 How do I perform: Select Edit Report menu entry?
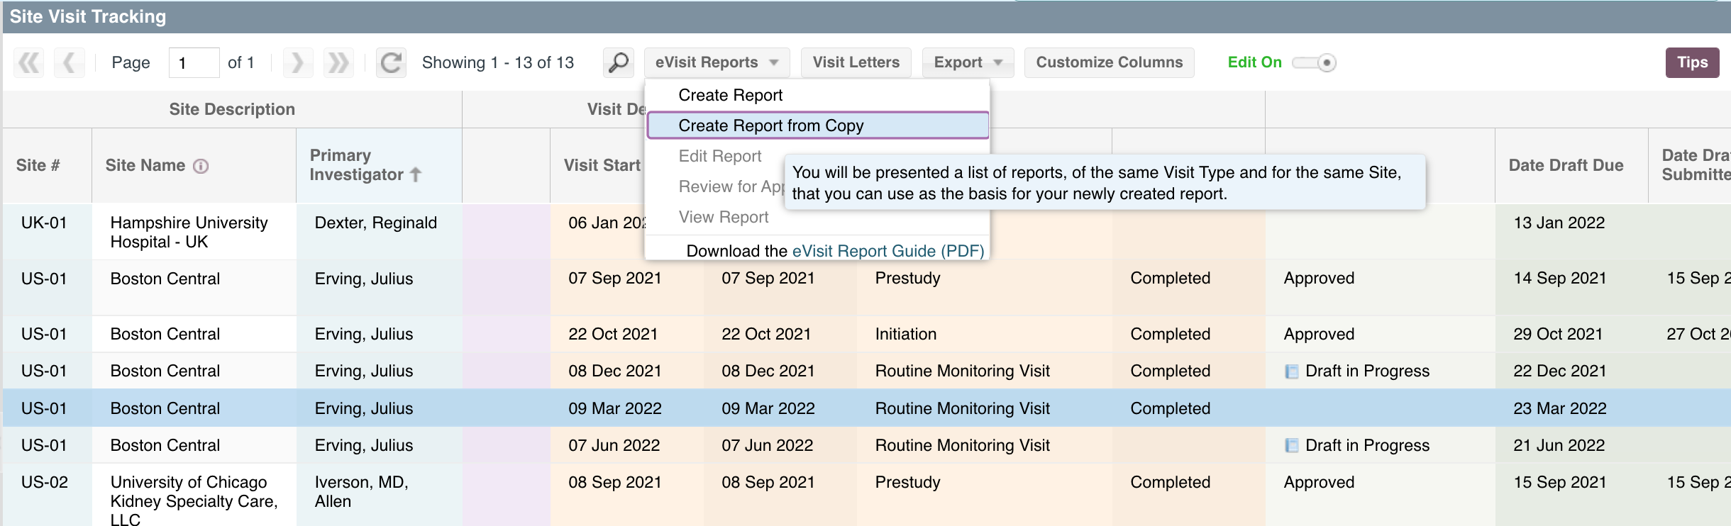click(x=719, y=156)
